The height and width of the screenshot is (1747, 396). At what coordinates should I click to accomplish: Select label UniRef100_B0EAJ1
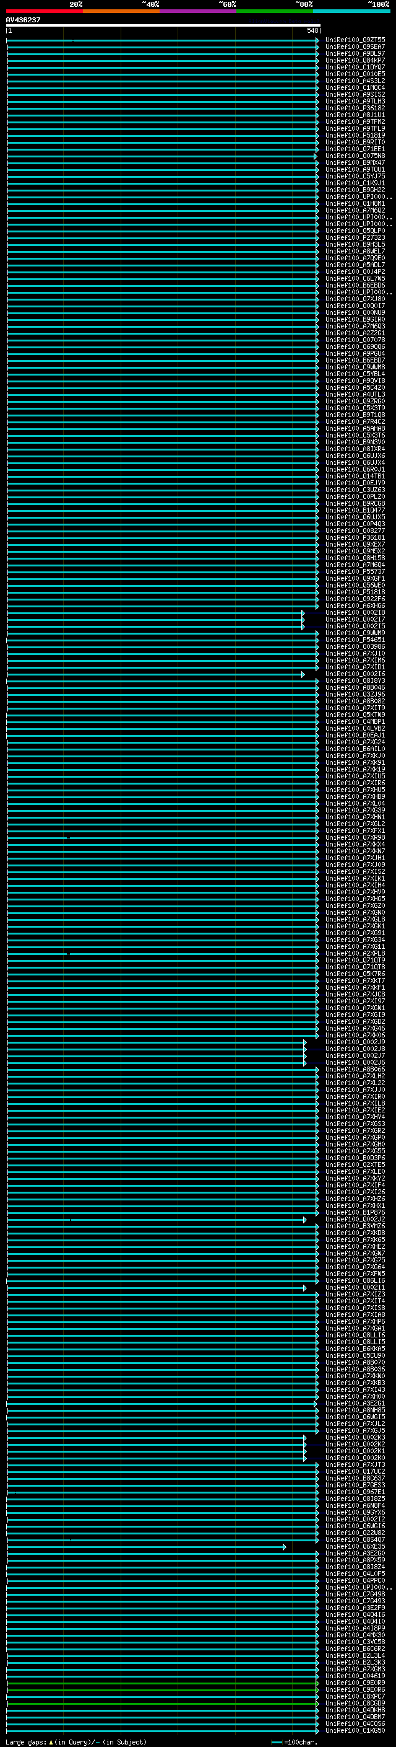click(x=355, y=736)
